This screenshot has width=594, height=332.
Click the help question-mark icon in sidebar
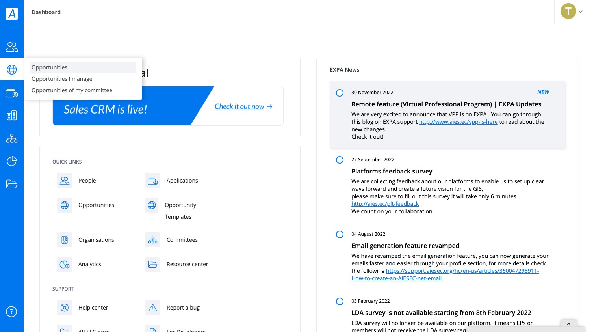[11, 312]
